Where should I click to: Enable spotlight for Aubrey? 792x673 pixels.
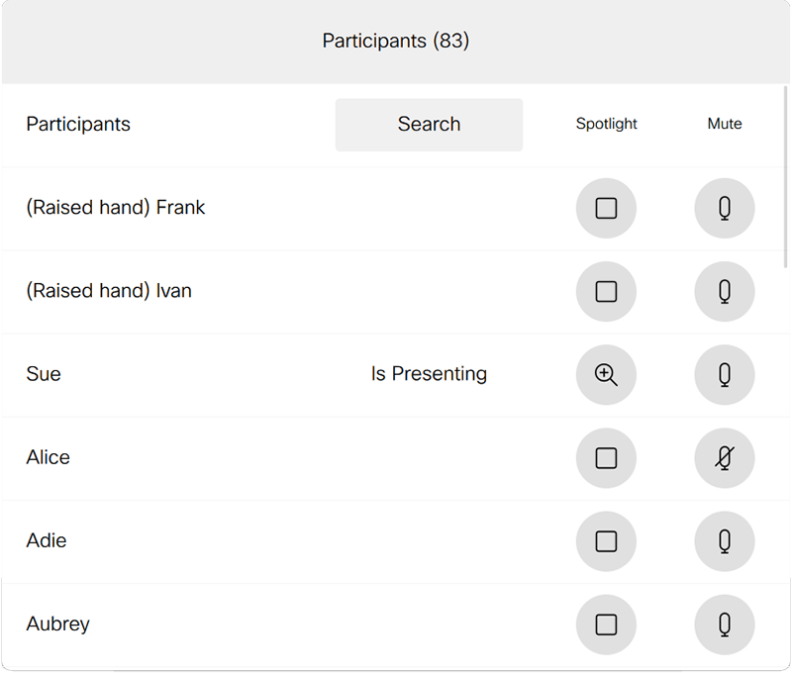[606, 624]
